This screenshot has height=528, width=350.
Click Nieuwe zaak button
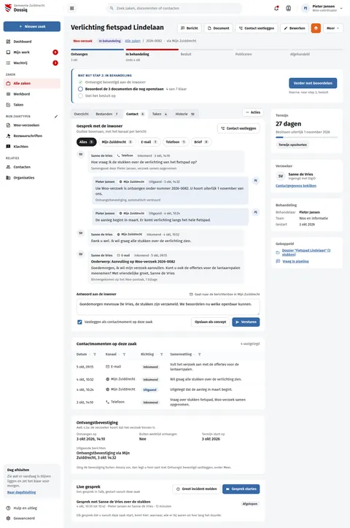coord(32,26)
